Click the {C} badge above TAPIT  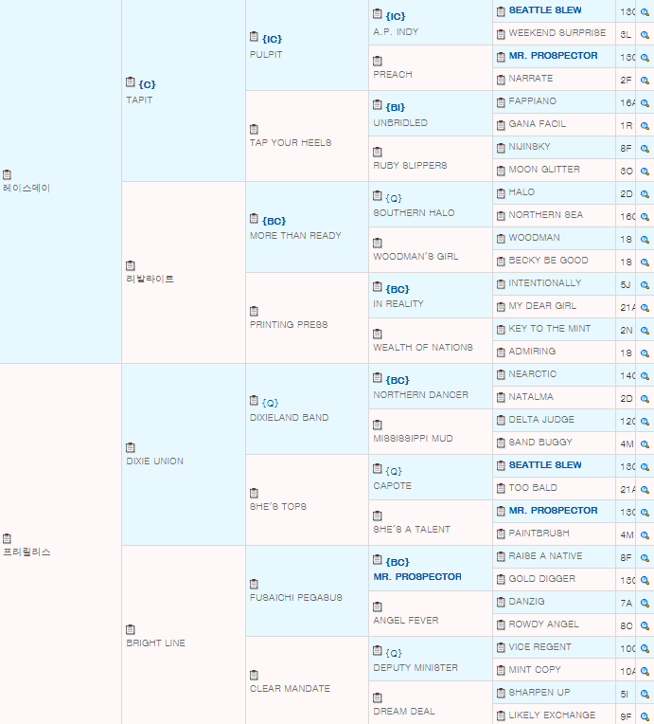pyautogui.click(x=147, y=84)
